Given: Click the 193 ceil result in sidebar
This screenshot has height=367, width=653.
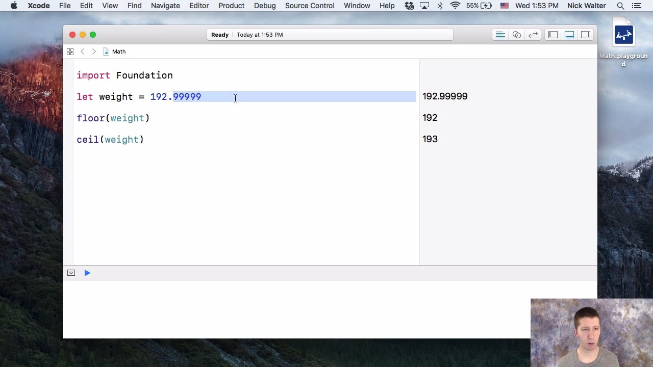Looking at the screenshot, I should [430, 139].
